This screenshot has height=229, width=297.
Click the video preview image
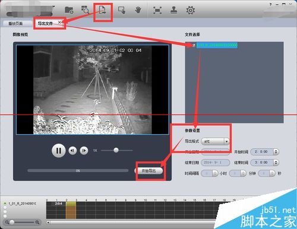click(x=93, y=90)
